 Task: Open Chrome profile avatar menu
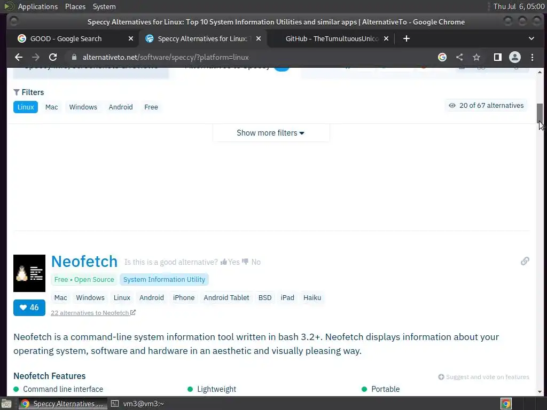[x=515, y=57]
